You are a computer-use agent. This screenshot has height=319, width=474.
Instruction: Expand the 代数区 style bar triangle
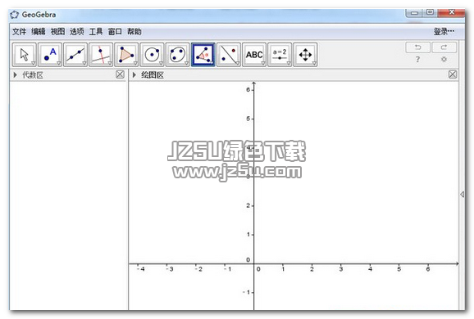(x=15, y=74)
